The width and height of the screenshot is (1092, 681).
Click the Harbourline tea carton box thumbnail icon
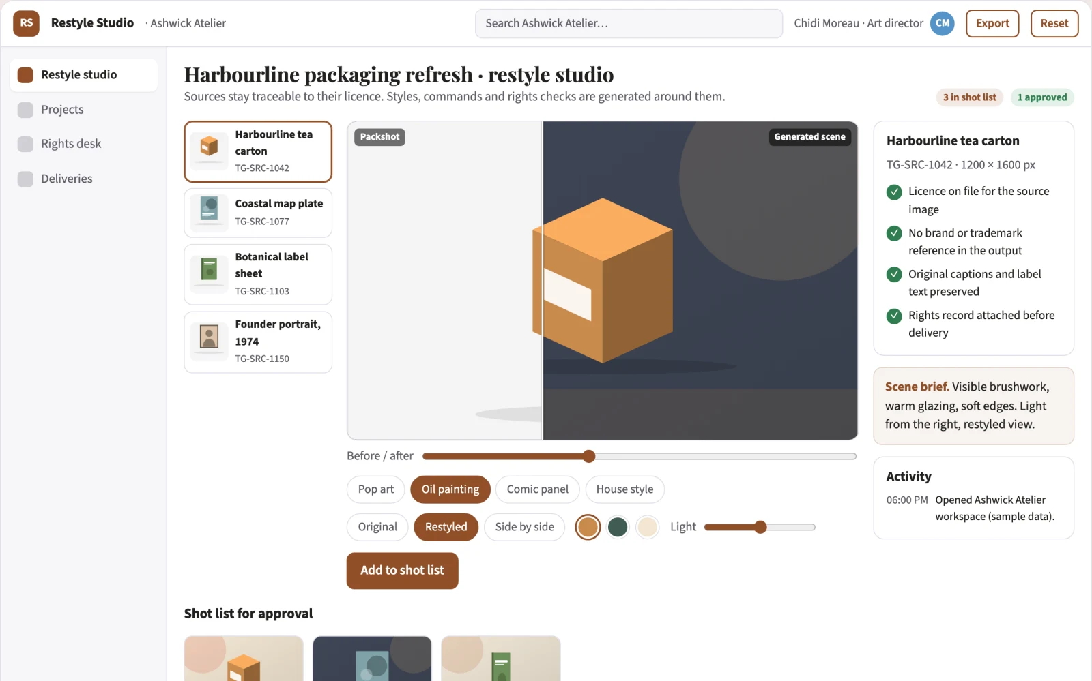click(x=209, y=151)
